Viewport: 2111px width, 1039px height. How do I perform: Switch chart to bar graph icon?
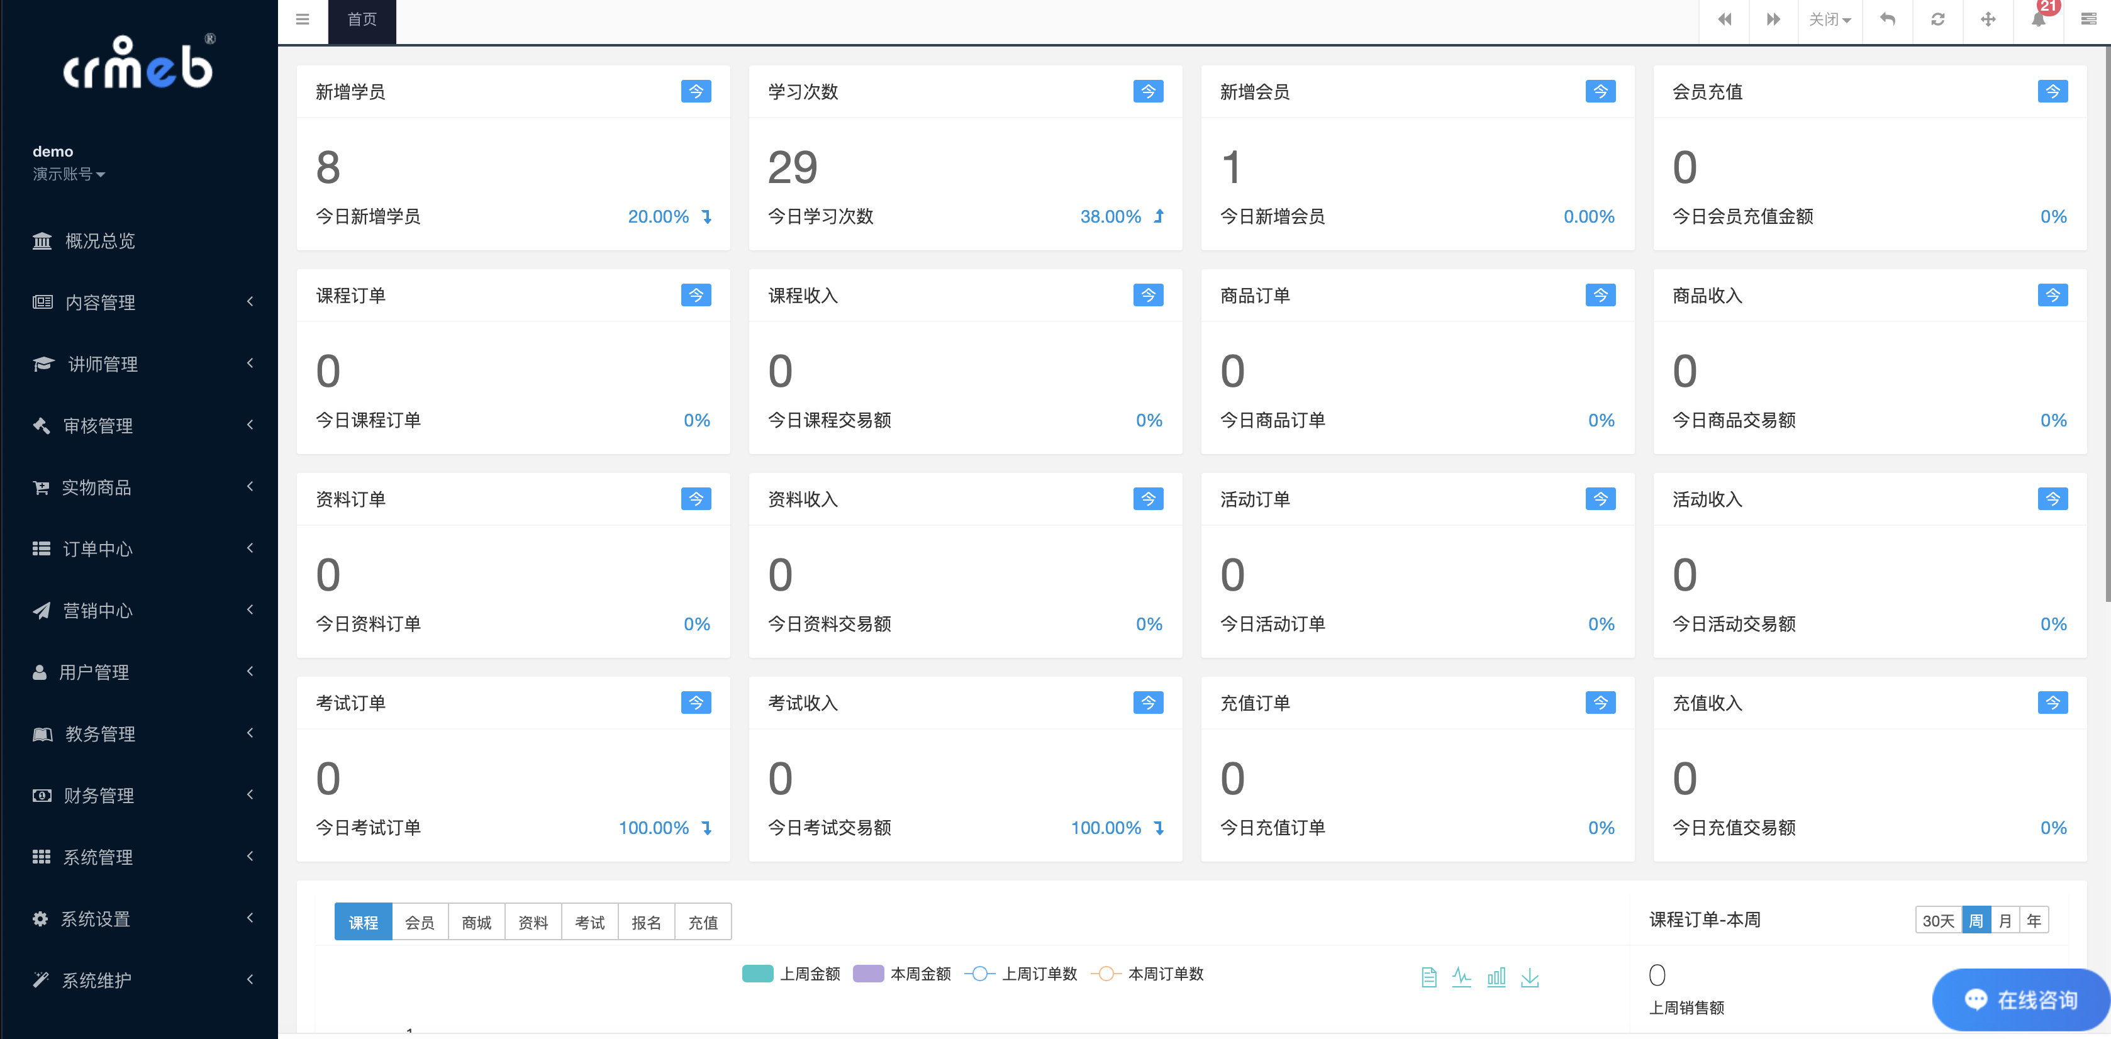point(1496,977)
